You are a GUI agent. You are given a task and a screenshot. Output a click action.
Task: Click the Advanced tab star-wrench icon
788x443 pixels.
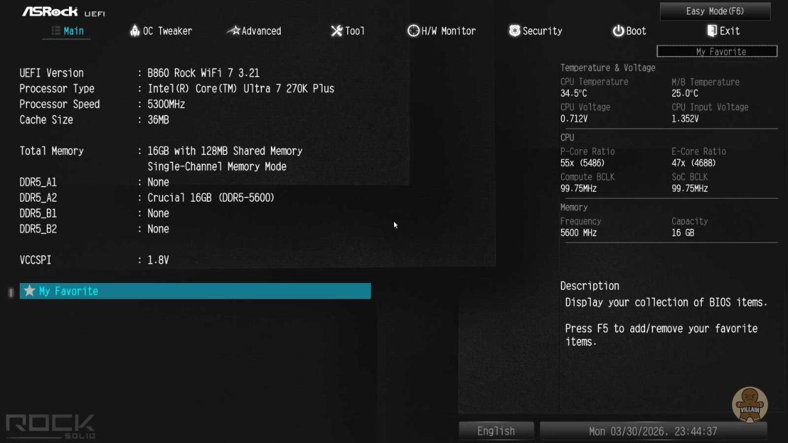click(233, 31)
